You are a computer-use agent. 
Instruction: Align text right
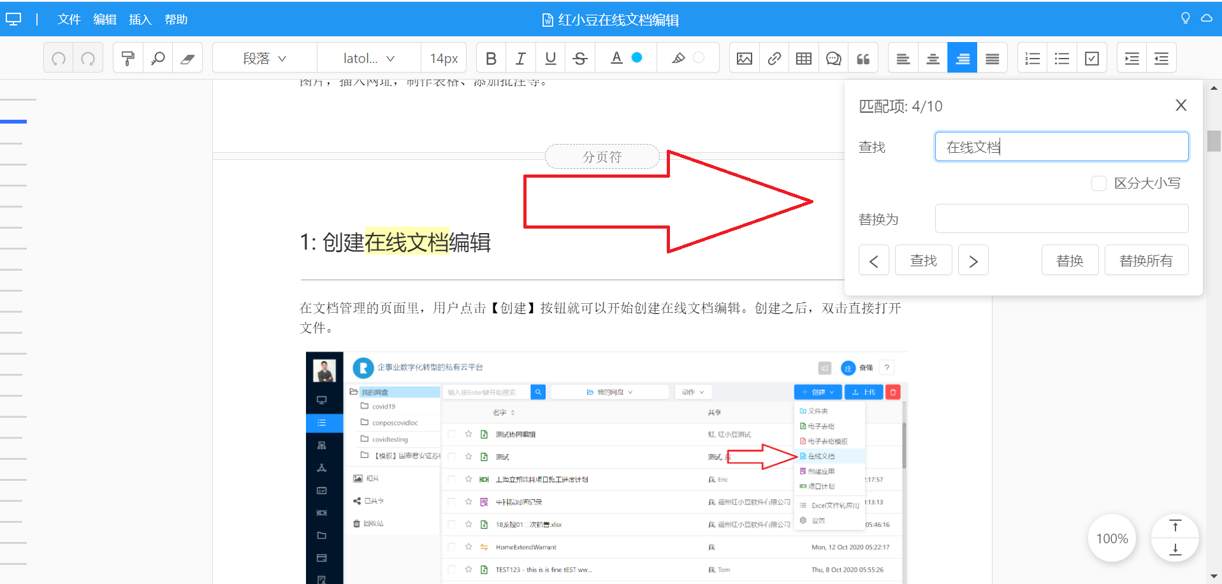click(963, 59)
